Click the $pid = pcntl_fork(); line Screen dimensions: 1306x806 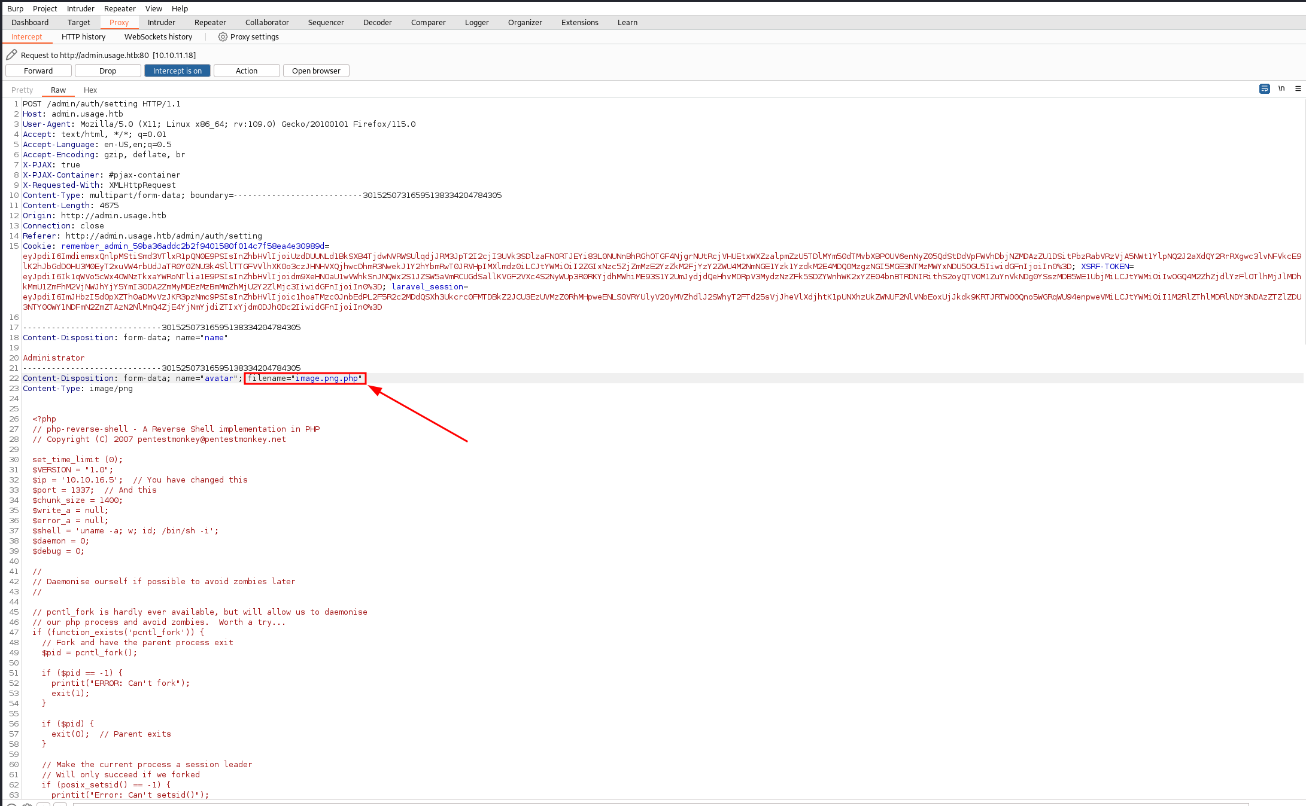90,652
